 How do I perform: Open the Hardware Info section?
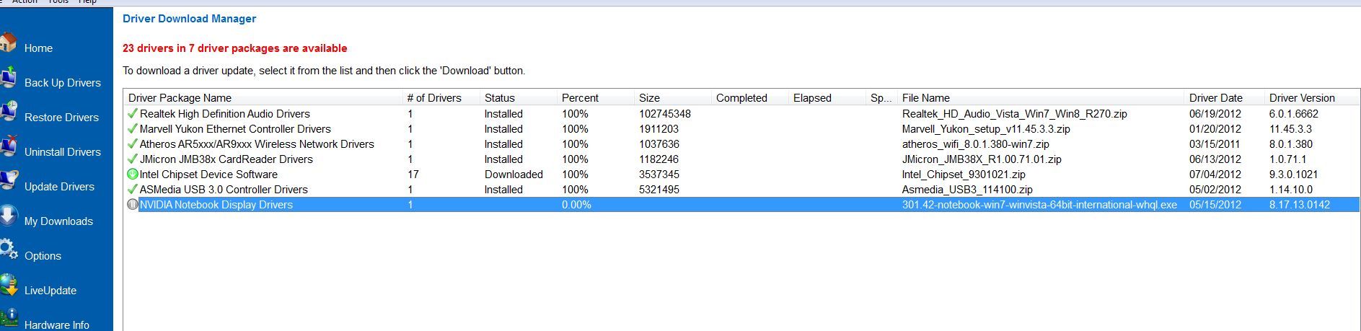[x=56, y=325]
